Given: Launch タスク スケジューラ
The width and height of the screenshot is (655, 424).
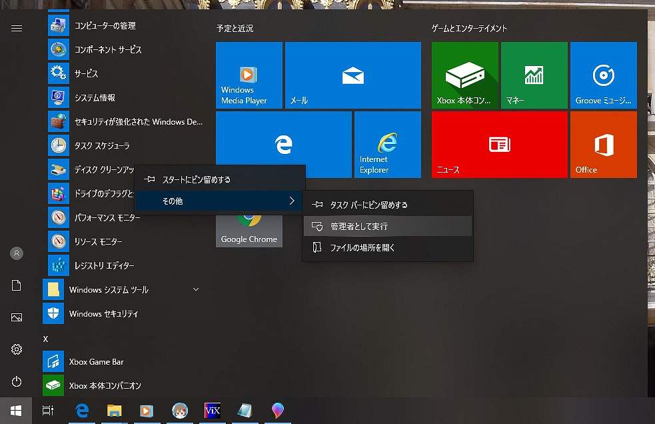Looking at the screenshot, I should (125, 145).
